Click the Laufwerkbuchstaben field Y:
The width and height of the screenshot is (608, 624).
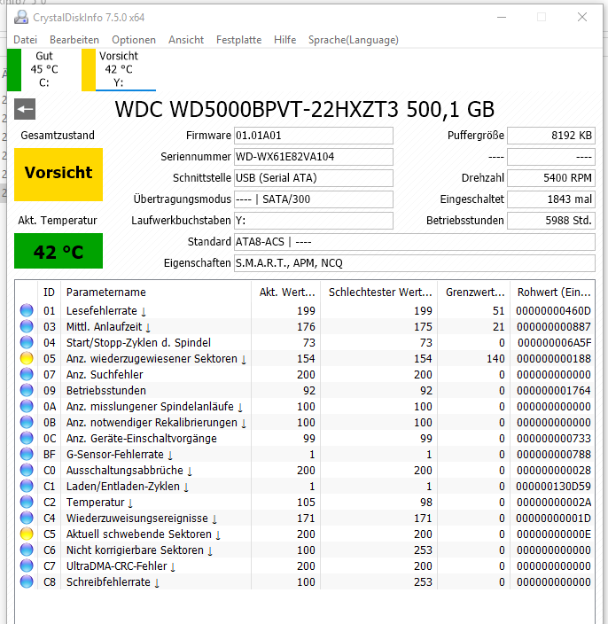click(x=314, y=221)
